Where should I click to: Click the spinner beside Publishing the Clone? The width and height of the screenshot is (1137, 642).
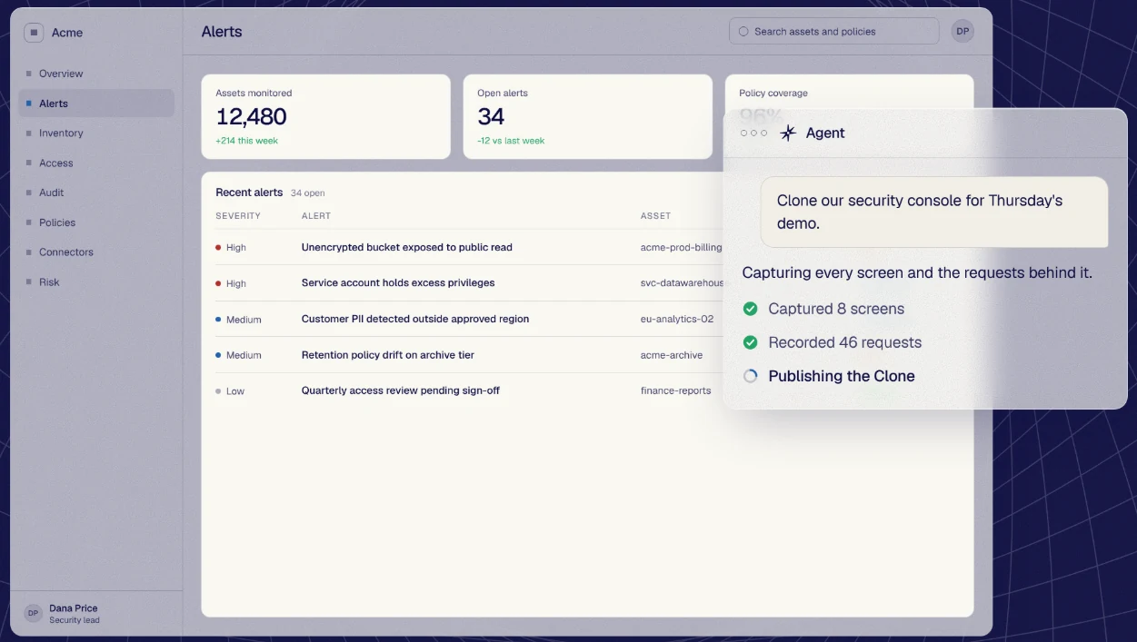[750, 376]
